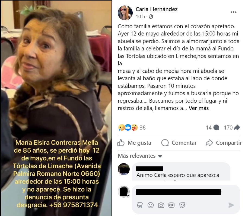The width and height of the screenshot is (245, 216).
Task: Add a GIF to the comment
Action: [171, 205]
